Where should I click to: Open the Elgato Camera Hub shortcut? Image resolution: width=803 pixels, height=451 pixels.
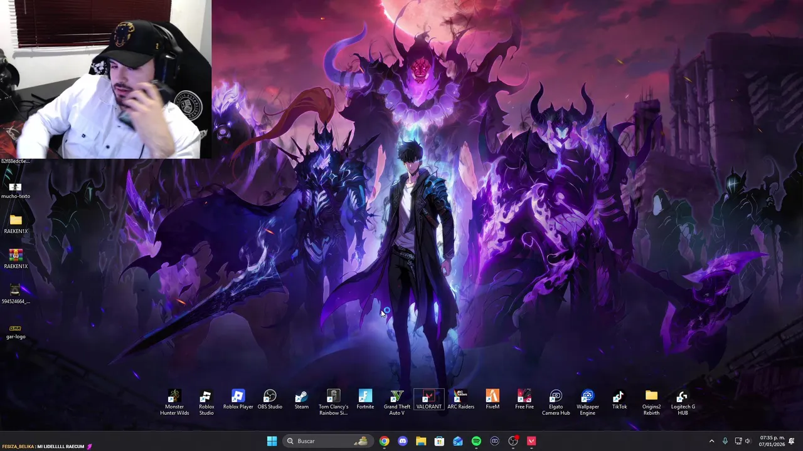pyautogui.click(x=556, y=403)
